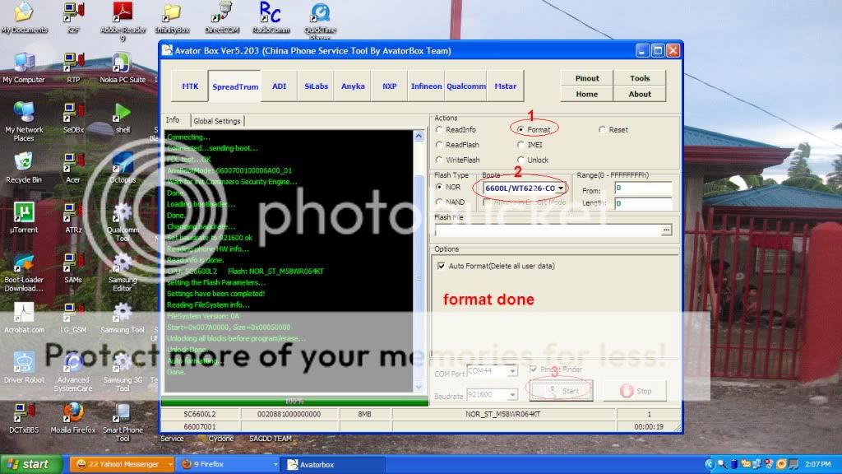Open the My Computer desktop icon
The width and height of the screenshot is (842, 474).
pos(24,63)
